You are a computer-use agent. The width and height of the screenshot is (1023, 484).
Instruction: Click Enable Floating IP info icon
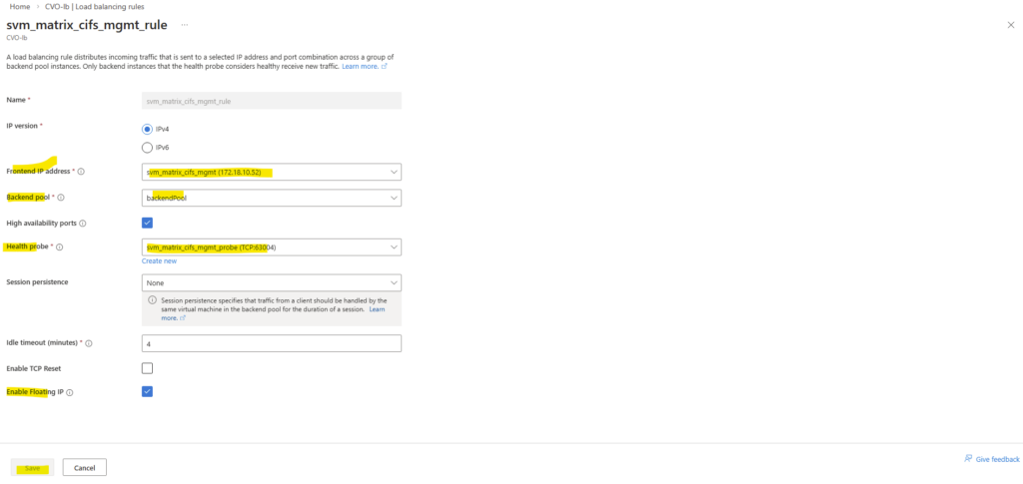[70, 392]
